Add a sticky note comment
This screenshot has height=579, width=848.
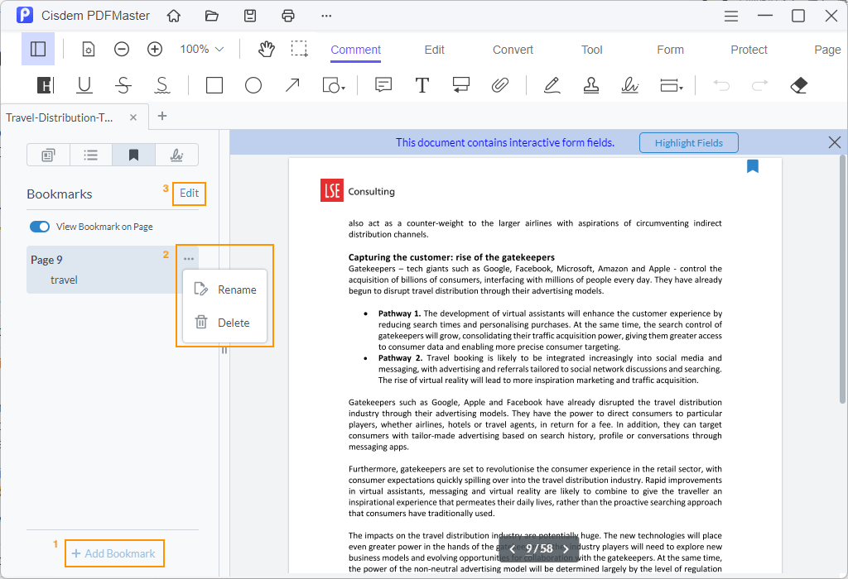click(x=383, y=85)
